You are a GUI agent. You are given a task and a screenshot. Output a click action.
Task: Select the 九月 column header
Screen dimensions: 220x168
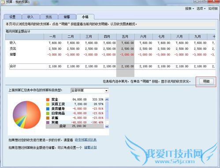pos(198,37)
